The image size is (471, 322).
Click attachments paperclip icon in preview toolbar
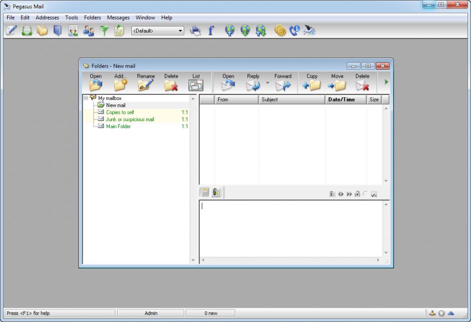pyautogui.click(x=215, y=192)
